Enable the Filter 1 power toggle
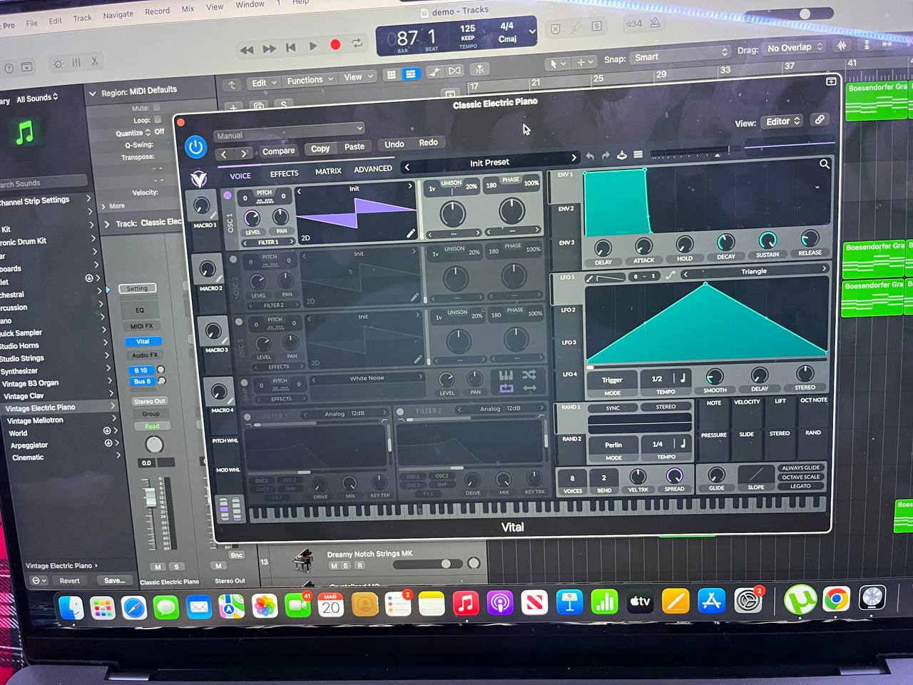The width and height of the screenshot is (913, 685). (248, 417)
